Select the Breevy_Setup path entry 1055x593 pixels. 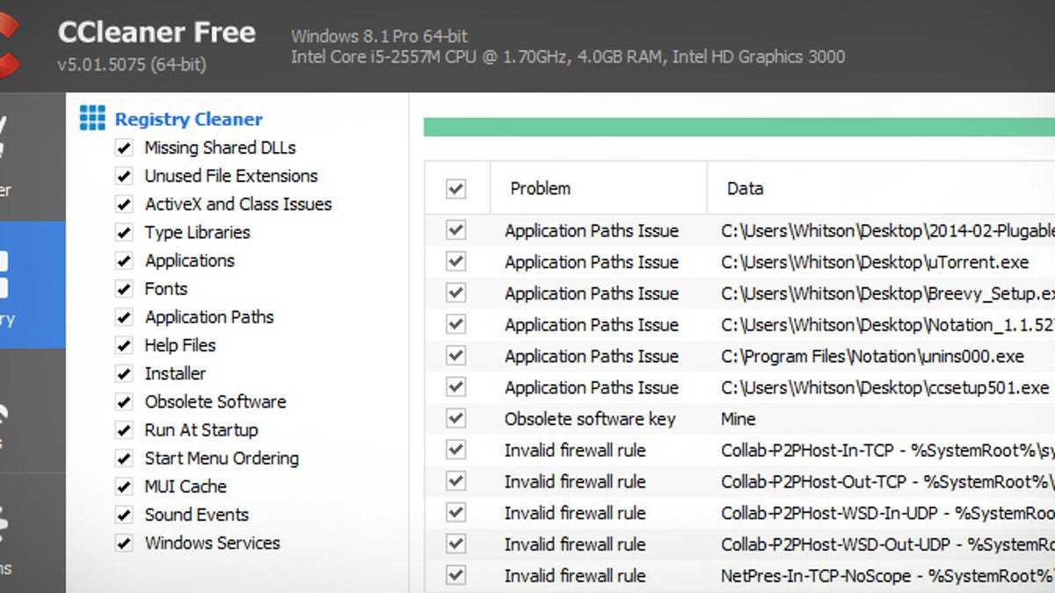(888, 293)
